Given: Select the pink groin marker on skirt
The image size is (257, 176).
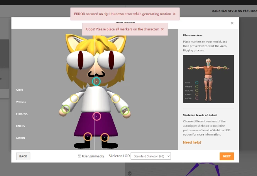Looking at the screenshot, I should pyautogui.click(x=97, y=116).
